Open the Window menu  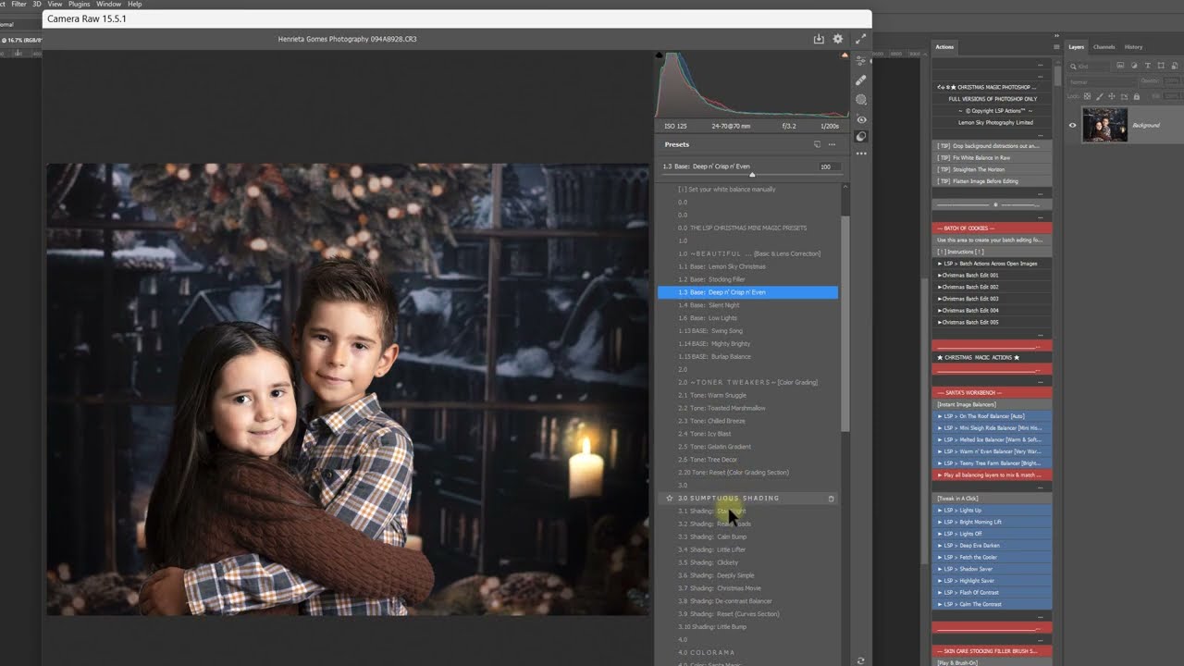108,4
